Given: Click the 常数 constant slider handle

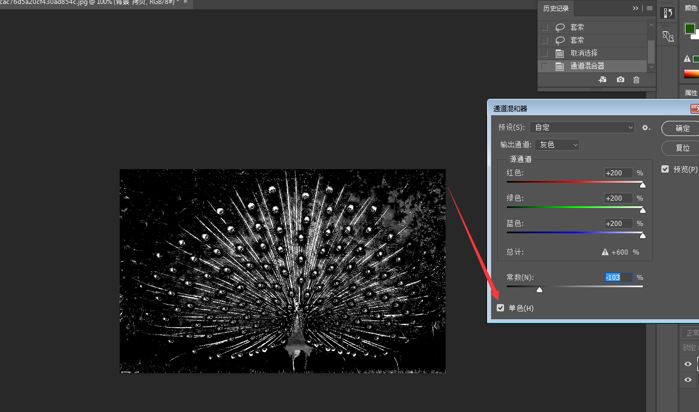Looking at the screenshot, I should 539,290.
